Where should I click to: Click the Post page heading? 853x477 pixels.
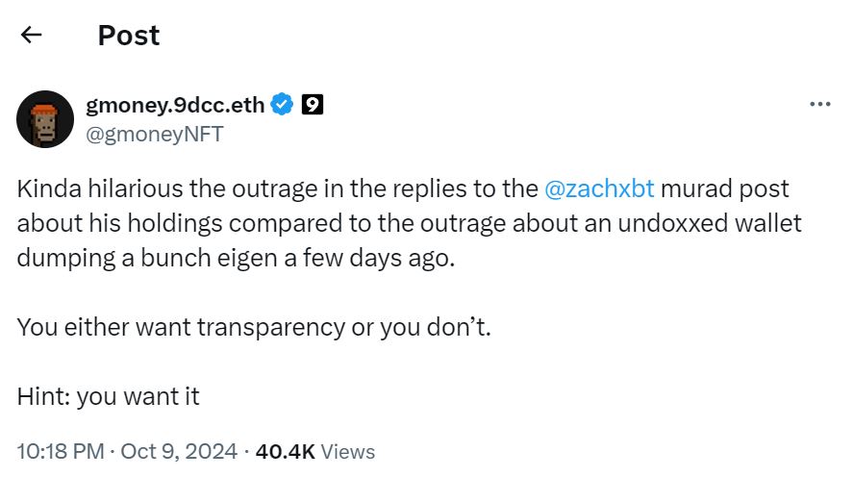[x=128, y=36]
